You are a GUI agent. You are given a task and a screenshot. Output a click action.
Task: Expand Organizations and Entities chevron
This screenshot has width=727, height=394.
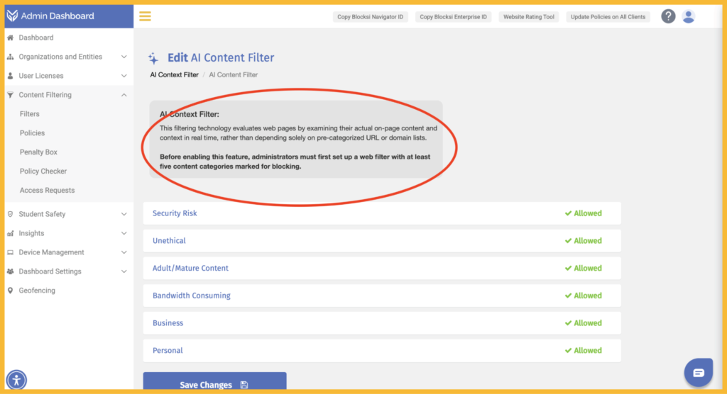tap(124, 57)
